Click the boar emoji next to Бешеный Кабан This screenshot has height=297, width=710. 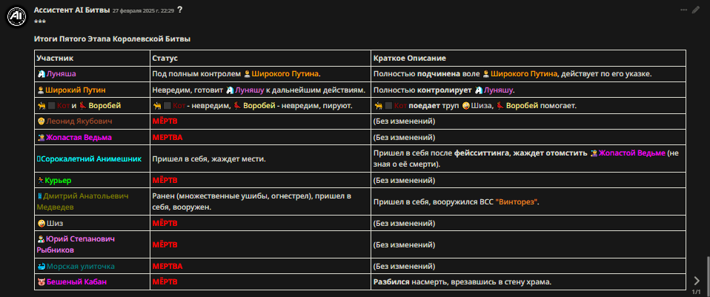click(41, 282)
